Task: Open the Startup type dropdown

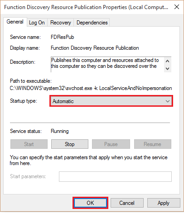Action: pos(111,101)
